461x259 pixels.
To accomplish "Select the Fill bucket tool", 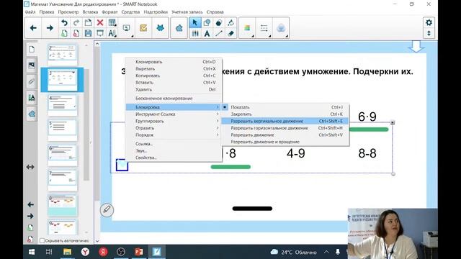I will pyautogui.click(x=230, y=22).
